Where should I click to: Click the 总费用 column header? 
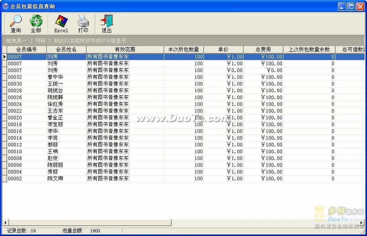pyautogui.click(x=263, y=49)
